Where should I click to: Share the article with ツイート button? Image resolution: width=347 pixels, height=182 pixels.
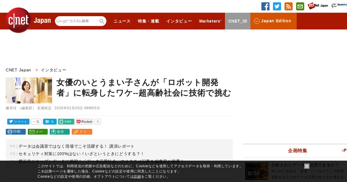coord(18,122)
